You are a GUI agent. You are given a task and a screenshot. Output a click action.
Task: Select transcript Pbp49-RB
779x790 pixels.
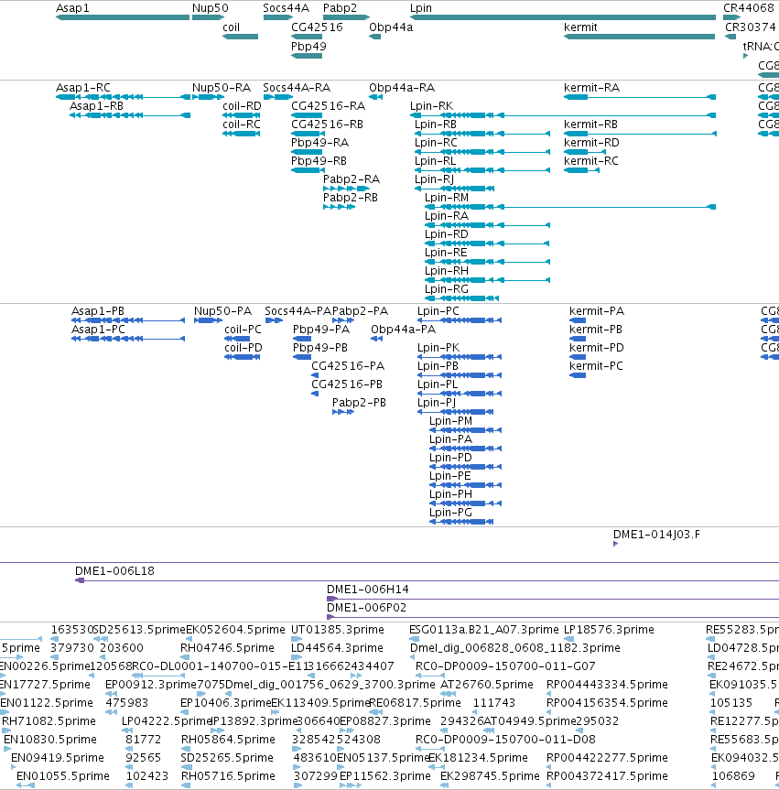(x=308, y=170)
